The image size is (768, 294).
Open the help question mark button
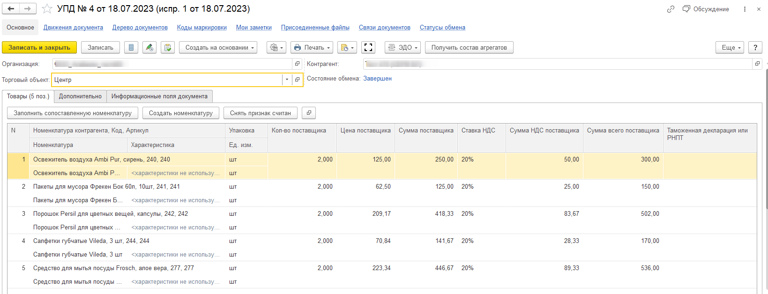[755, 47]
